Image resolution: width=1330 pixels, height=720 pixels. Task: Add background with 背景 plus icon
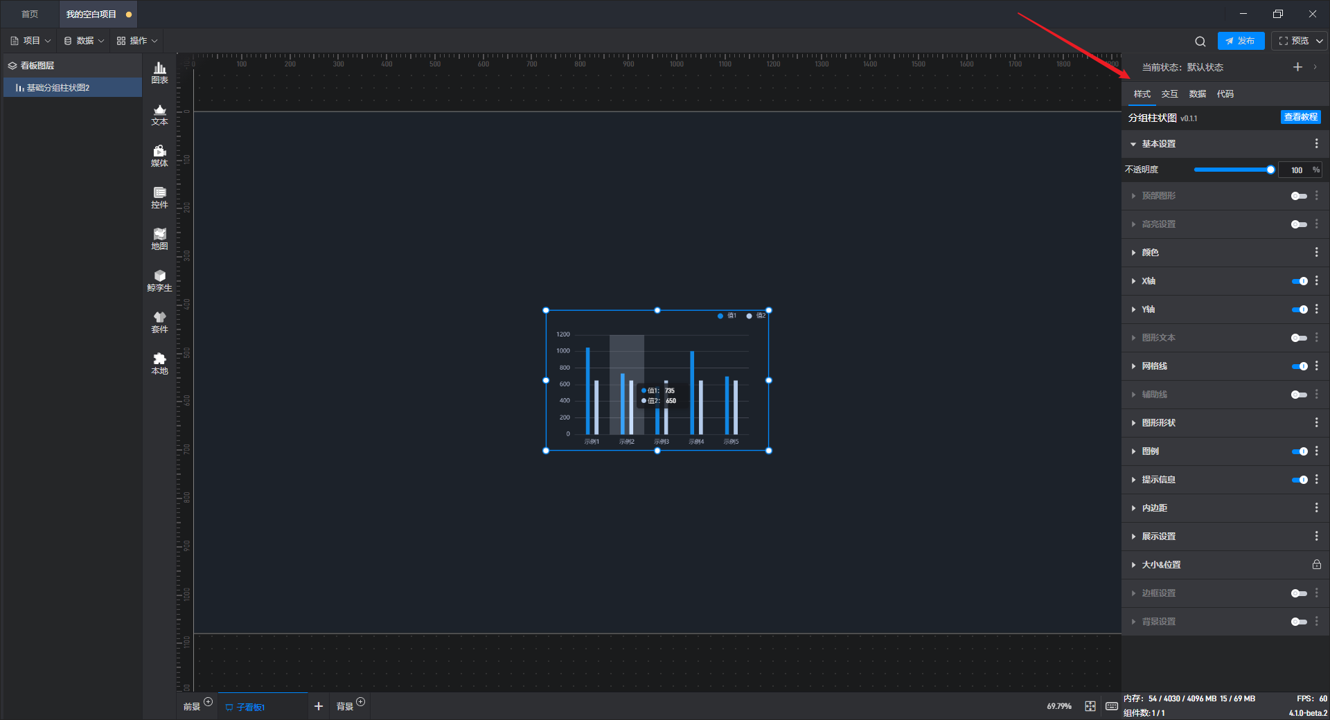point(360,701)
